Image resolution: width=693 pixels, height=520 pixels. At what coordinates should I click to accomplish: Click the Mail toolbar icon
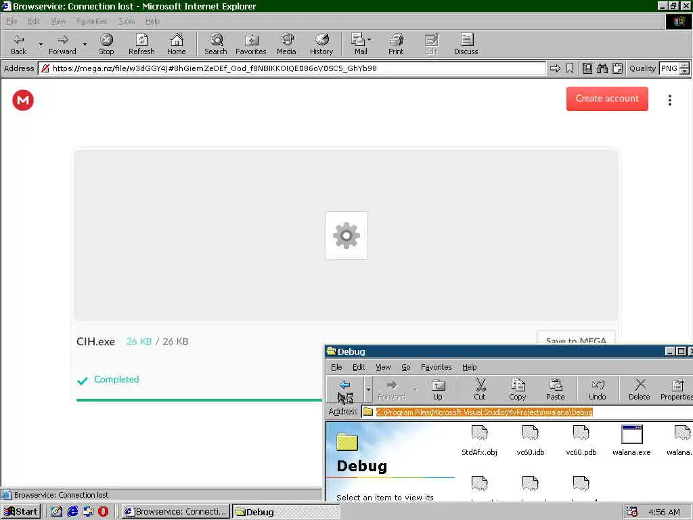point(358,44)
